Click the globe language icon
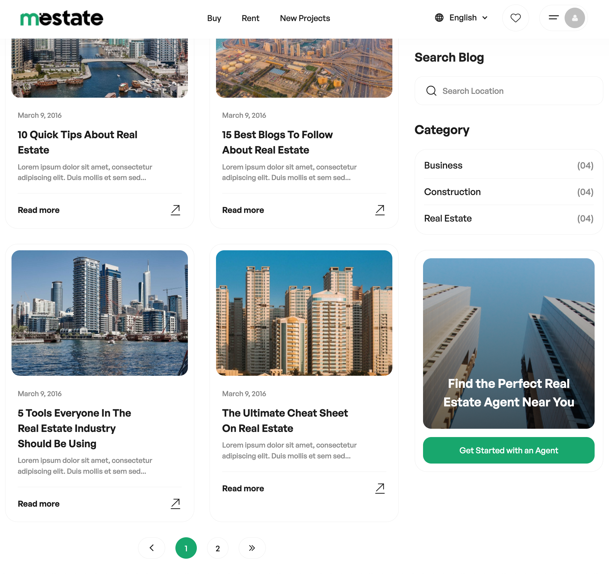The width and height of the screenshot is (609, 574). click(x=439, y=18)
